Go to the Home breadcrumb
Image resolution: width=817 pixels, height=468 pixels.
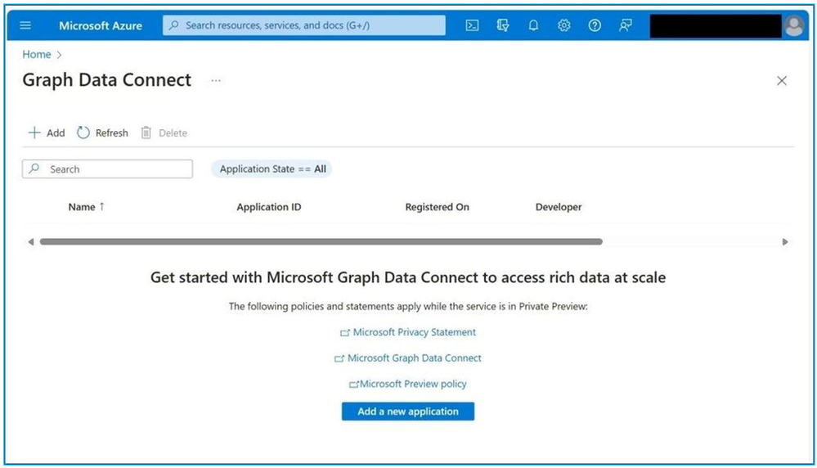(x=37, y=54)
